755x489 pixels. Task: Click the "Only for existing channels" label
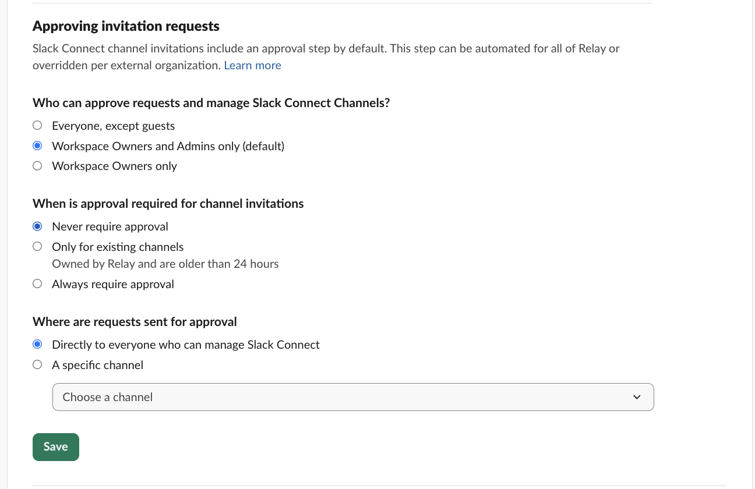click(x=117, y=246)
